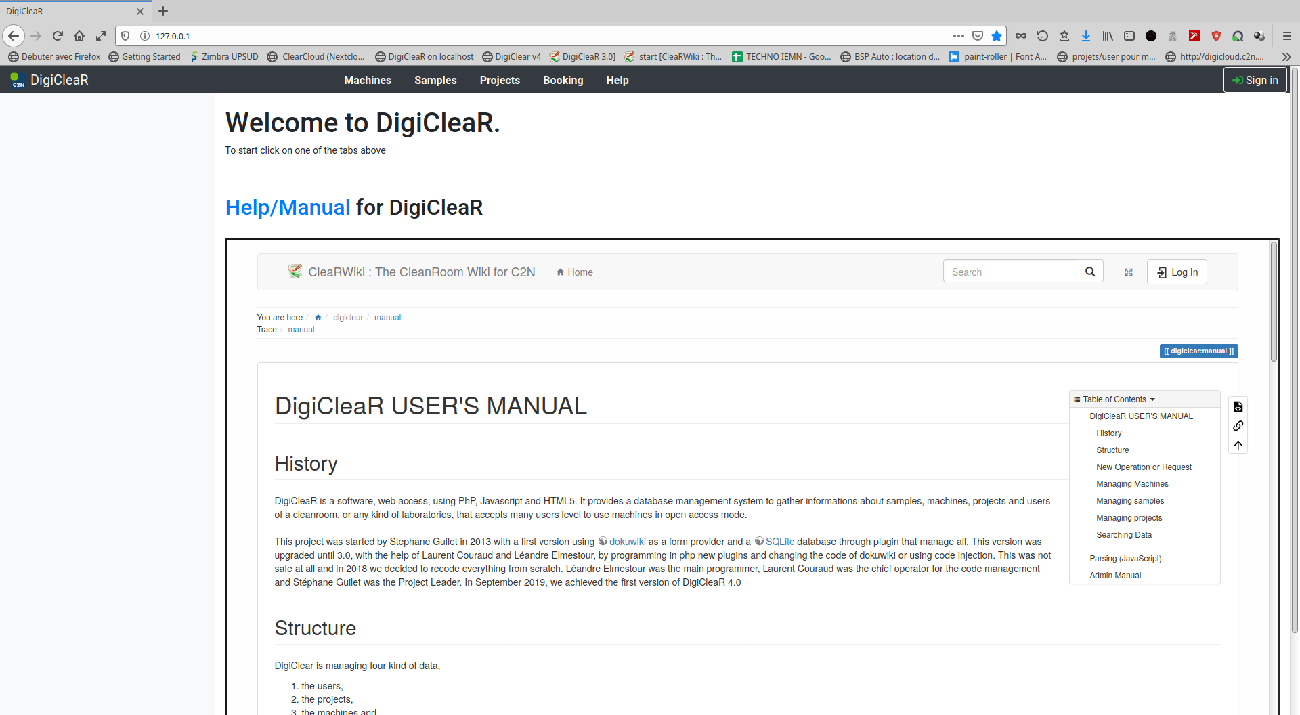Open page actions three-dot menu in address bar
Screen dimensions: 1300x715
958,36
